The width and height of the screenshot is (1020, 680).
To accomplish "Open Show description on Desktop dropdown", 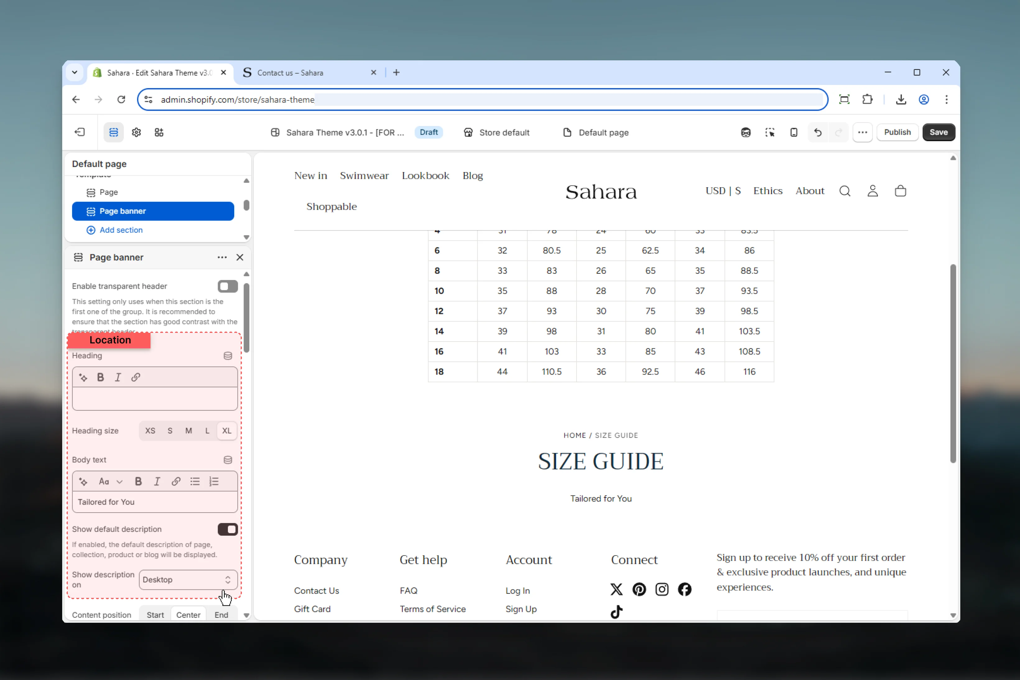I will [188, 580].
